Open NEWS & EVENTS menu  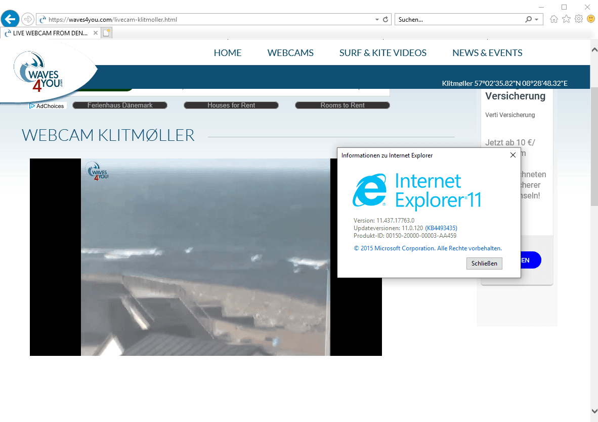pos(487,53)
